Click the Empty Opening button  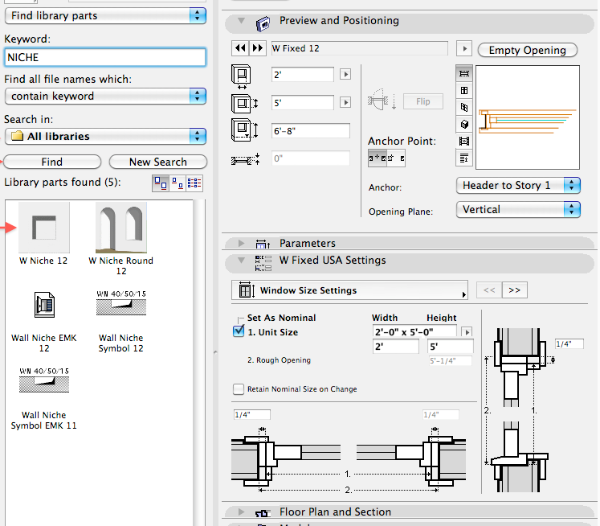(x=527, y=50)
